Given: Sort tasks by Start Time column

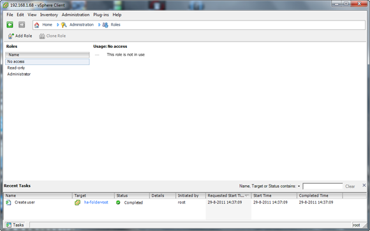Looking at the screenshot, I should (x=274, y=196).
